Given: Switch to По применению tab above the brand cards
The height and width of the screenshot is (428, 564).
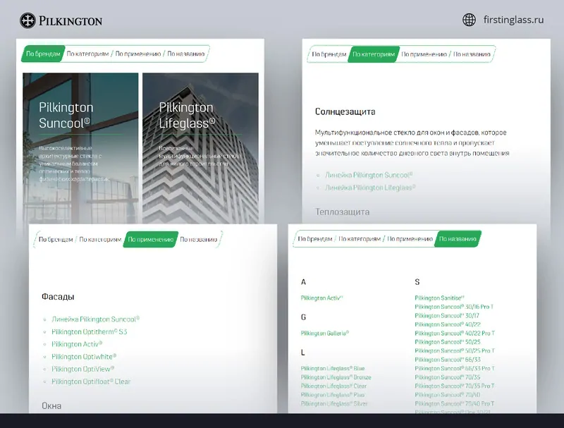Looking at the screenshot, I should (x=137, y=54).
